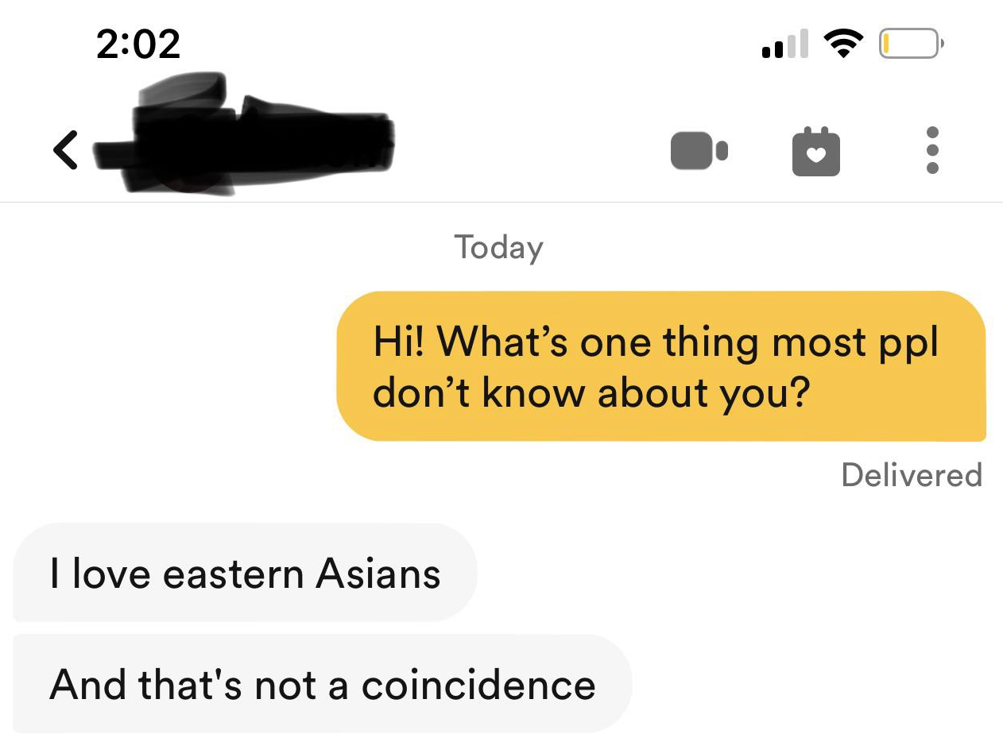Go back using the left chevron
The width and height of the screenshot is (1003, 734).
pos(65,150)
